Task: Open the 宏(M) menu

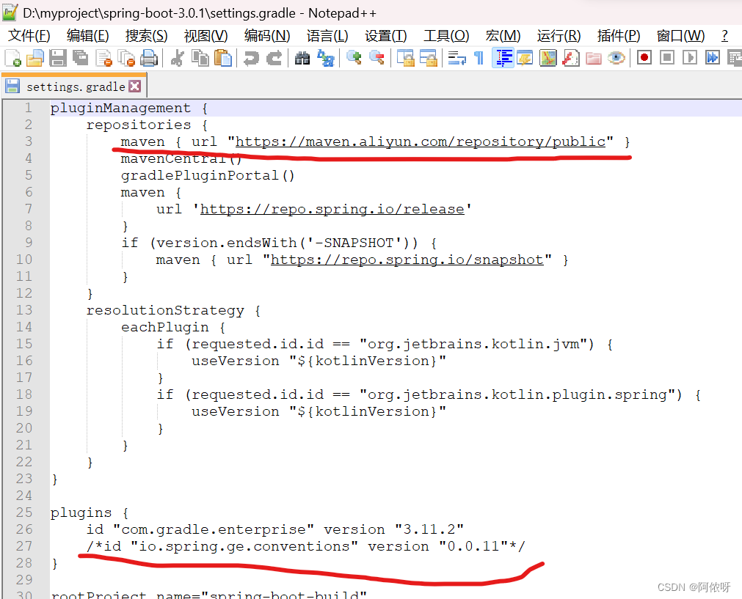Action: coord(503,35)
